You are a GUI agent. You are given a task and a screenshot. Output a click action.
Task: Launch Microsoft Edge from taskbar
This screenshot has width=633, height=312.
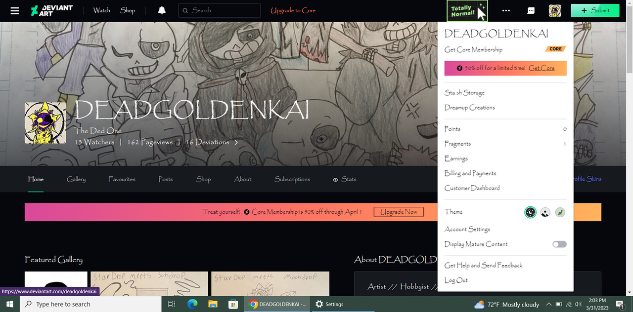[x=192, y=304]
